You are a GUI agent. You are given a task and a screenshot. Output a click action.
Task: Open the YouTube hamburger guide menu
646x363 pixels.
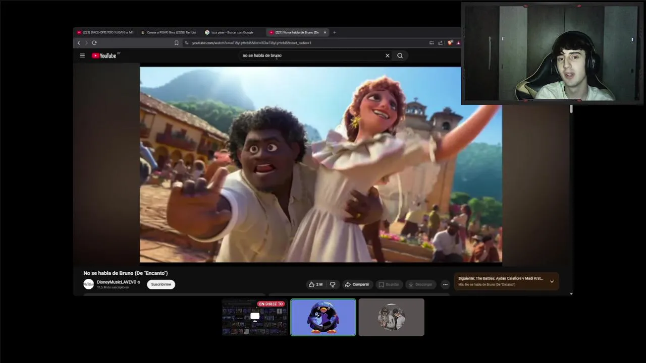82,55
